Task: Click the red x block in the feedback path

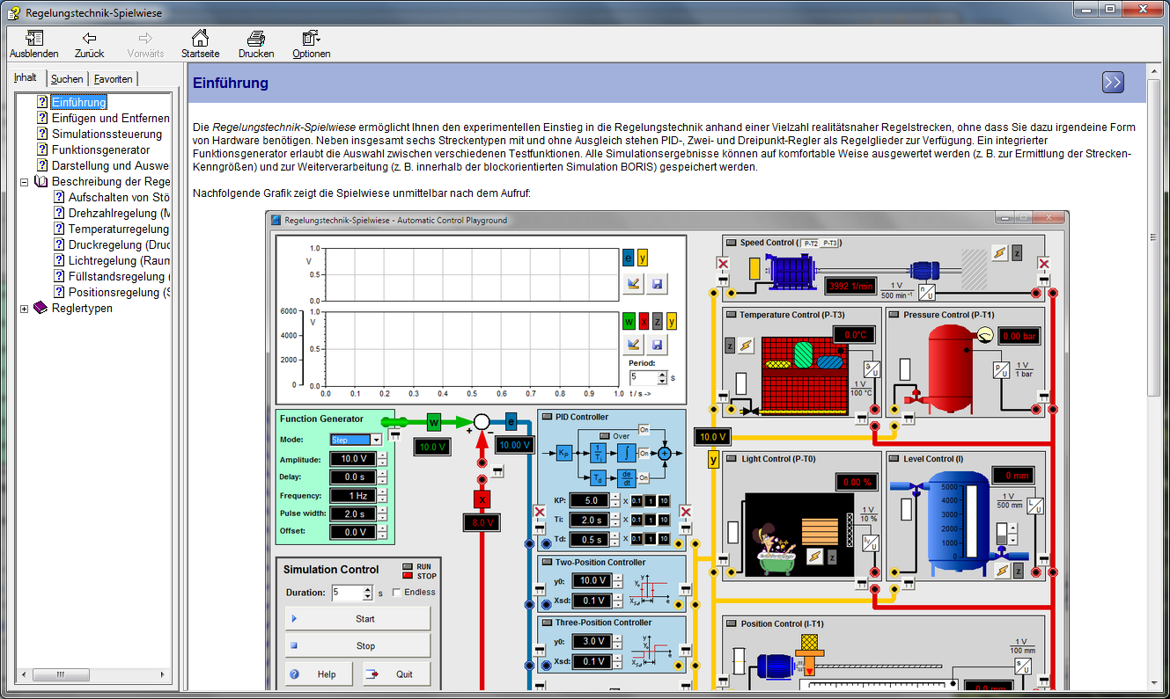Action: (481, 499)
